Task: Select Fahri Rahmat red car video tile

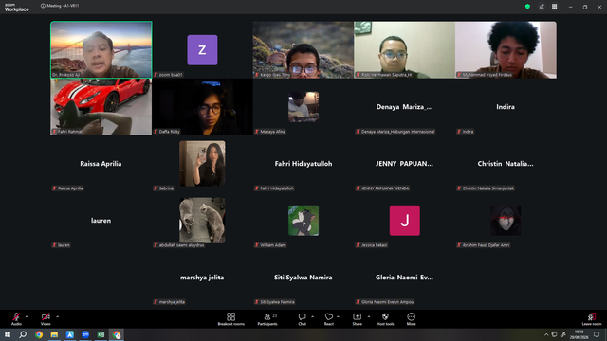Action: [101, 107]
